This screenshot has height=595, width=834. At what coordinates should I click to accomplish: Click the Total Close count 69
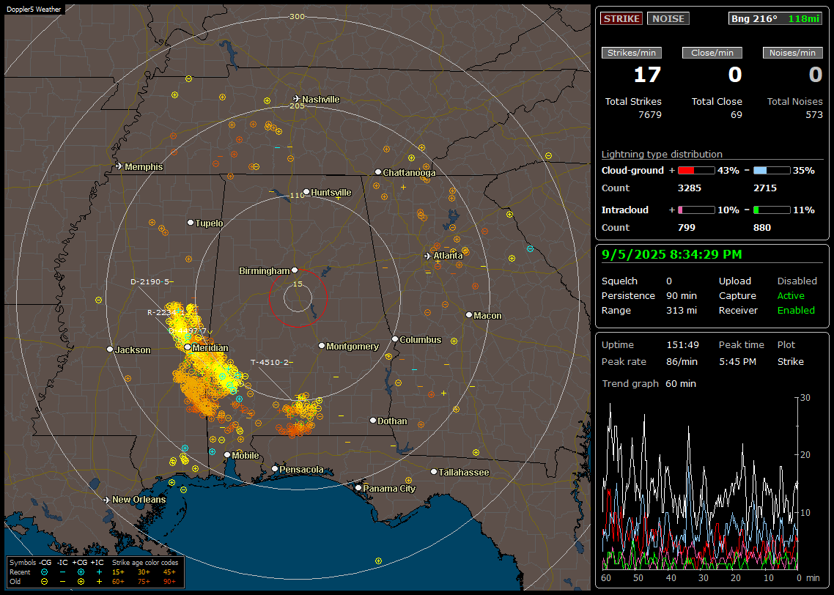point(736,115)
